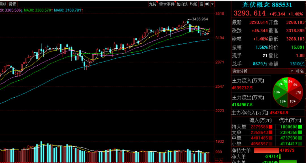Click the 主力流出 value 4184967.6
The image size is (306, 163).
click(x=242, y=105)
